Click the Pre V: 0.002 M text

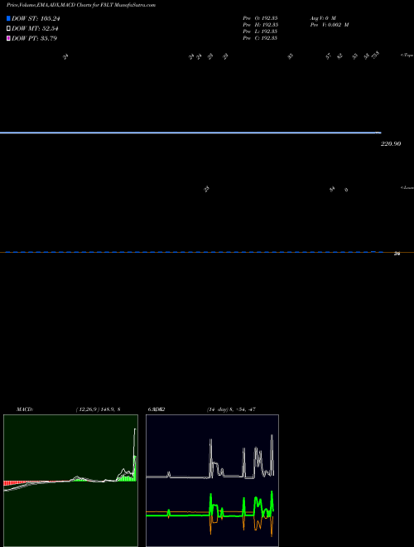pyautogui.click(x=330, y=25)
